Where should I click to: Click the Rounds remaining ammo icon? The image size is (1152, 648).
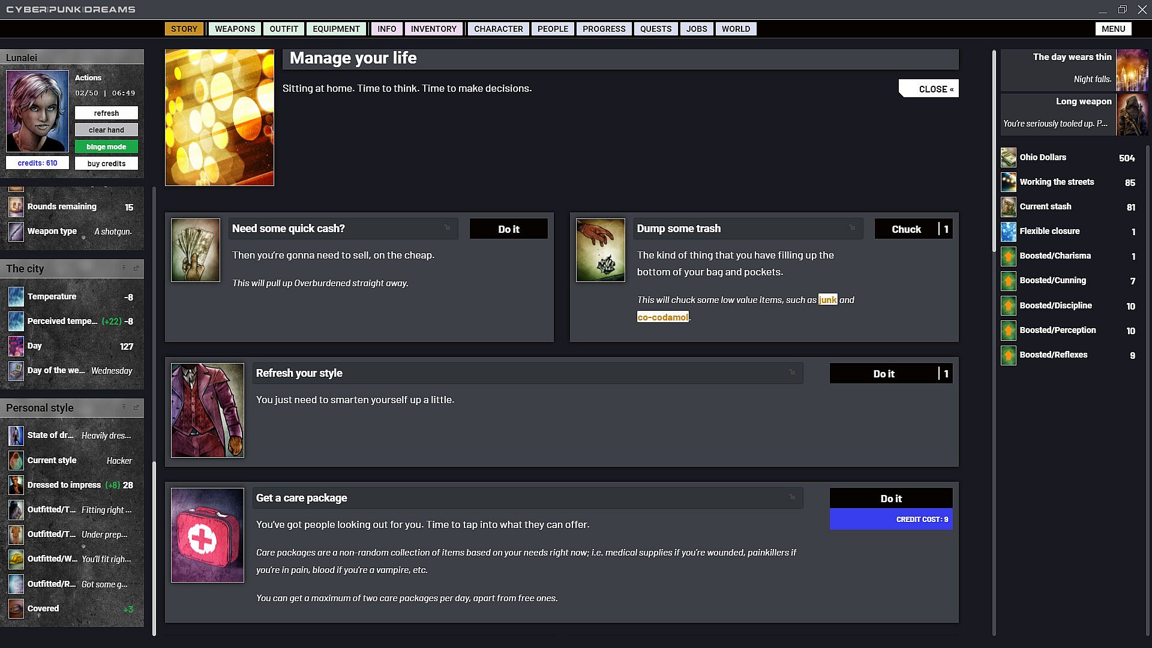click(x=16, y=207)
